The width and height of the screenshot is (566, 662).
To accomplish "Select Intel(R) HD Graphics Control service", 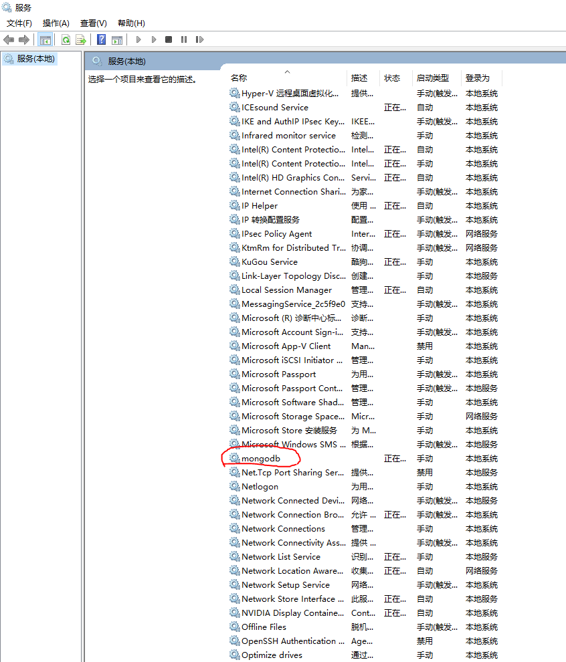I will point(363,178).
